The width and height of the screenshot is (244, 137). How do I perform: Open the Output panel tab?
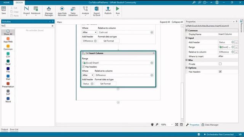pyautogui.click(x=4, y=129)
